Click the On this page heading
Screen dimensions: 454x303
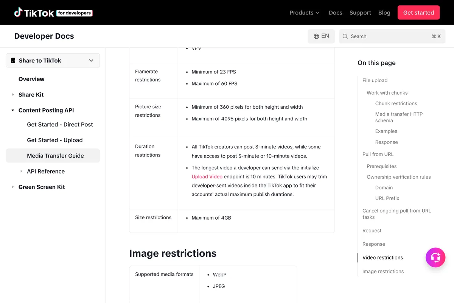[x=376, y=63]
